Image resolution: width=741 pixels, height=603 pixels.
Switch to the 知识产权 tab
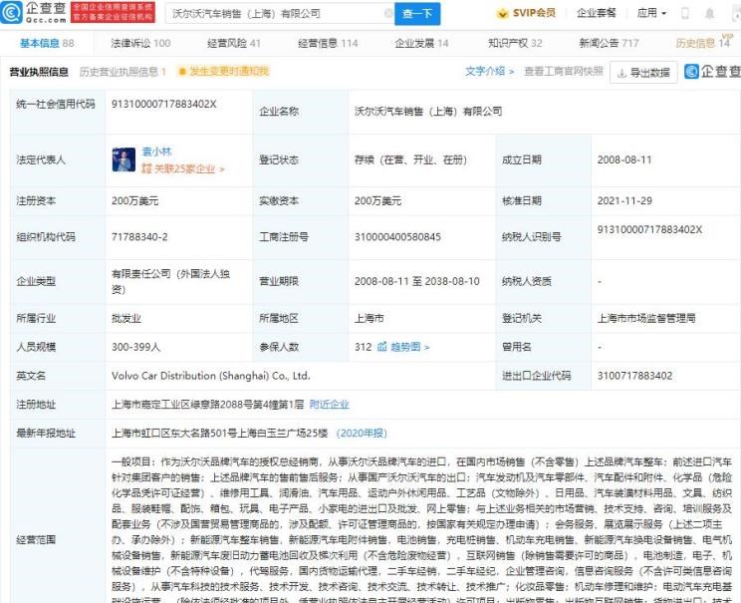pos(515,43)
